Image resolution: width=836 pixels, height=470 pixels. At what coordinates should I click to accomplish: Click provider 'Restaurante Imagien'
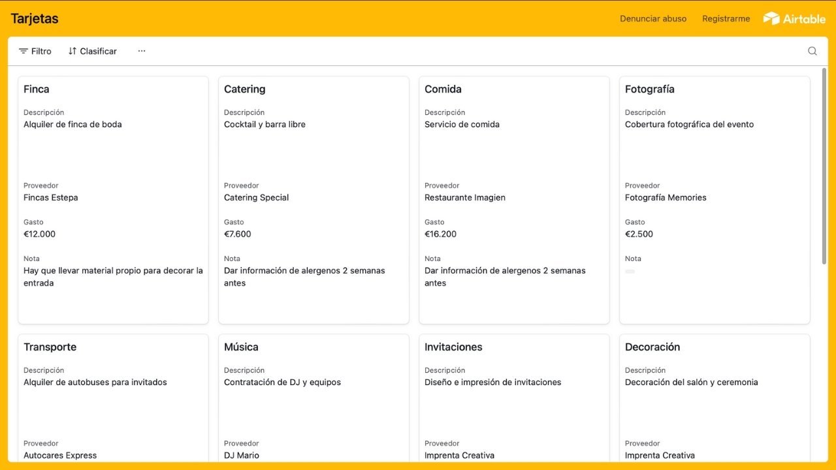point(465,198)
